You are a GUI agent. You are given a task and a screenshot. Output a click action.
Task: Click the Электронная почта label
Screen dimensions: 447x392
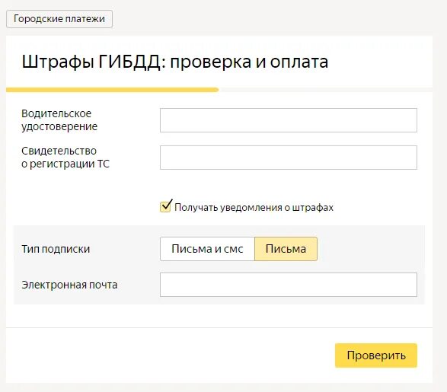coord(69,285)
